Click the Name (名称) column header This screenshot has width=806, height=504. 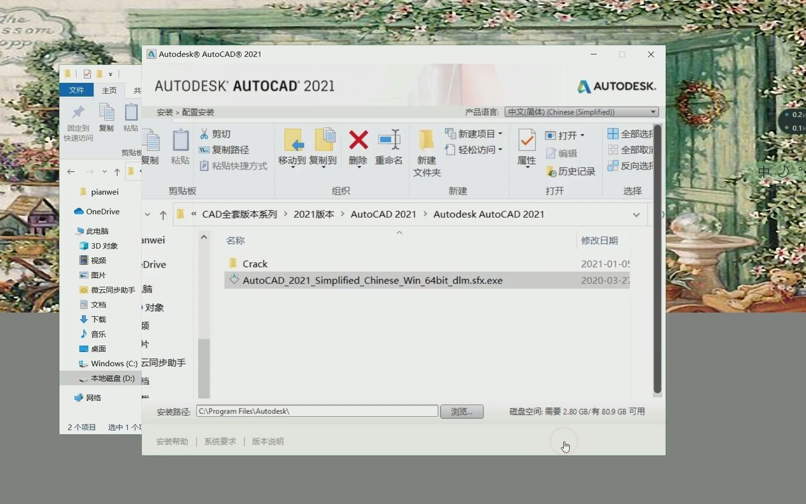(x=235, y=241)
